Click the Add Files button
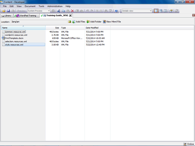The width and height of the screenshot is (195, 146). click(79, 22)
